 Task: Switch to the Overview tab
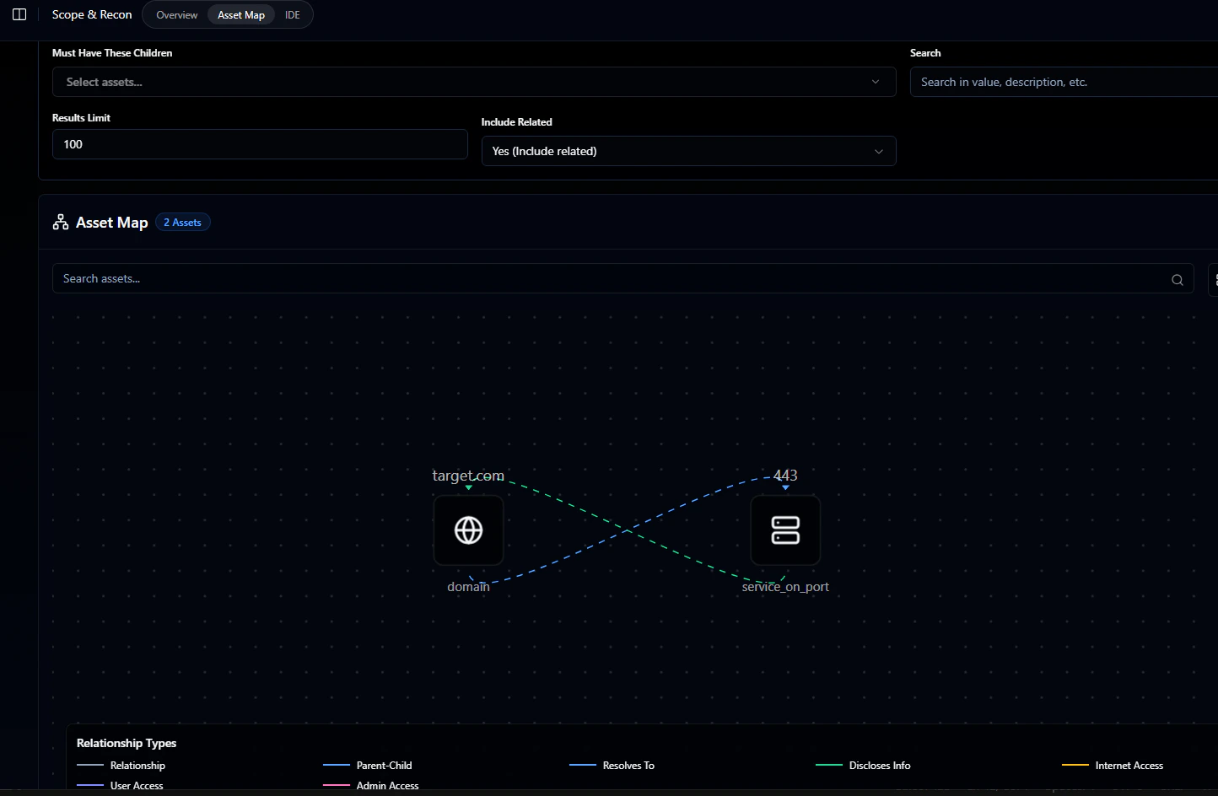176,14
